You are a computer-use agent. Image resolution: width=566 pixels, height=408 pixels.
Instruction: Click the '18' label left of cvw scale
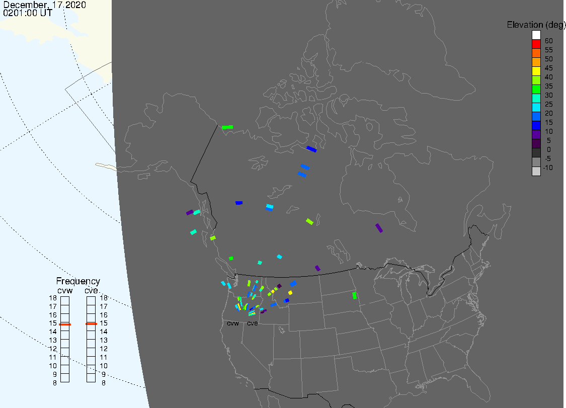tap(53, 298)
